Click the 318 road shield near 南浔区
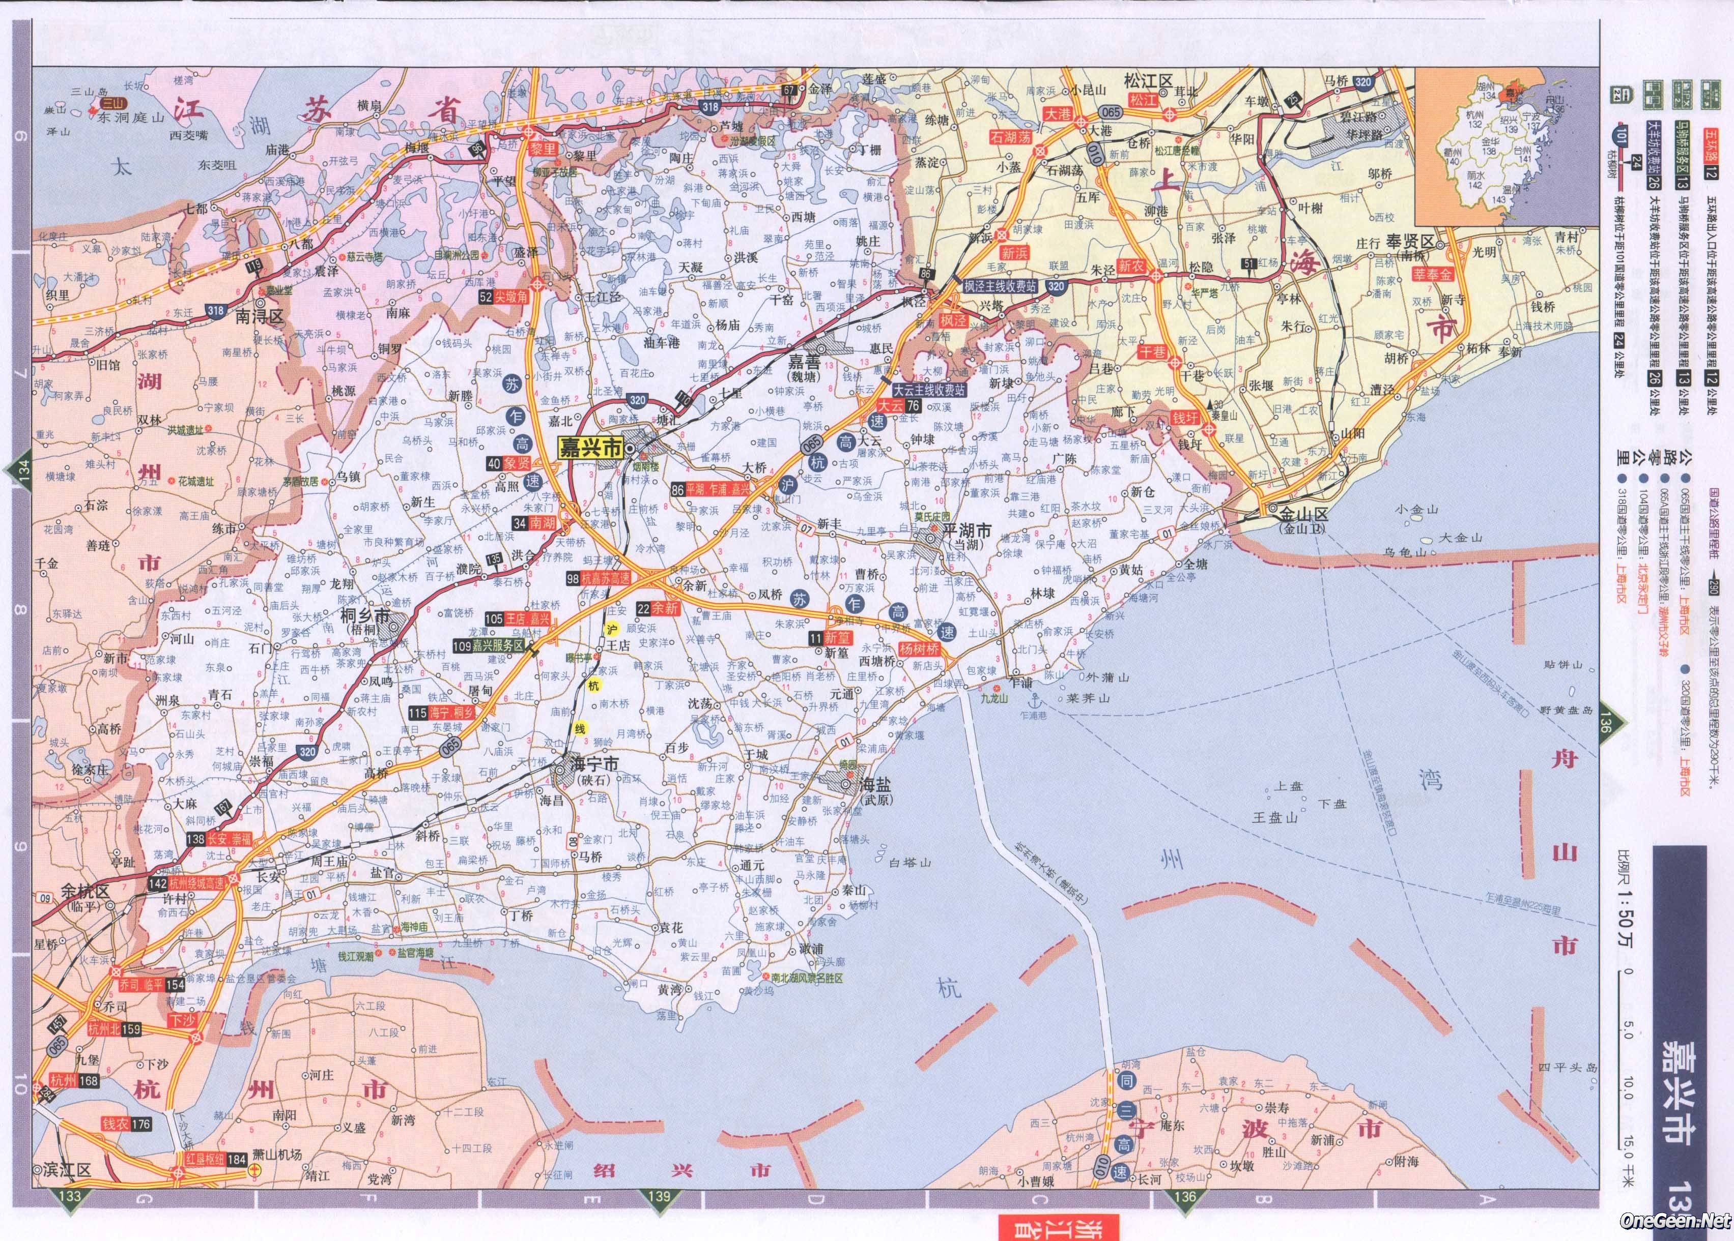This screenshot has width=1734, height=1241. 216,310
